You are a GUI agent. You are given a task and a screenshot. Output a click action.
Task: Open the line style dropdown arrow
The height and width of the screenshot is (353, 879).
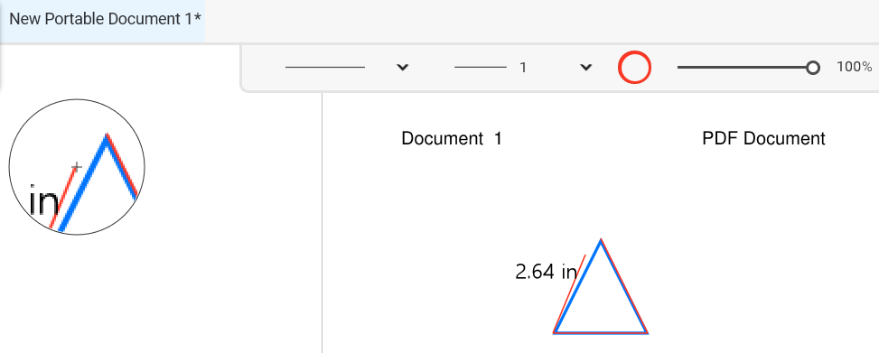point(402,67)
